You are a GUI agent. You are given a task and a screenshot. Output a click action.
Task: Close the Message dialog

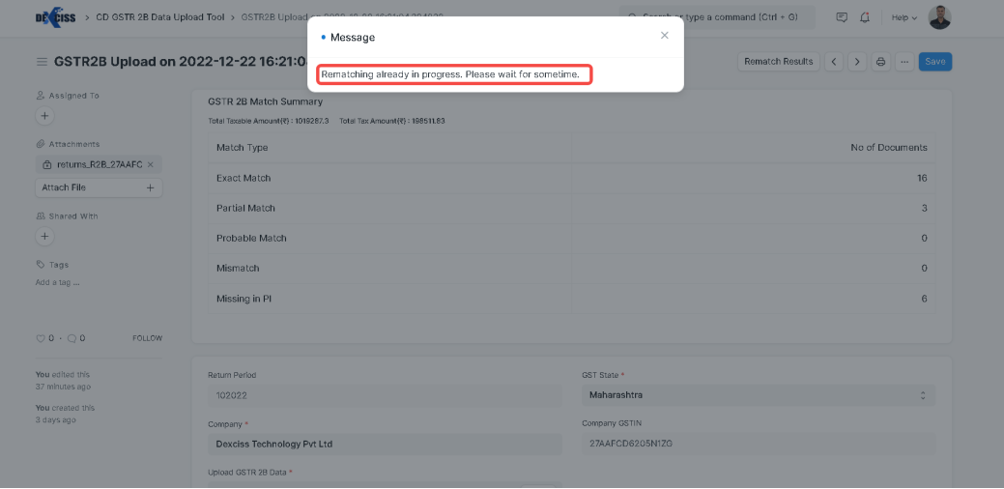pyautogui.click(x=664, y=36)
